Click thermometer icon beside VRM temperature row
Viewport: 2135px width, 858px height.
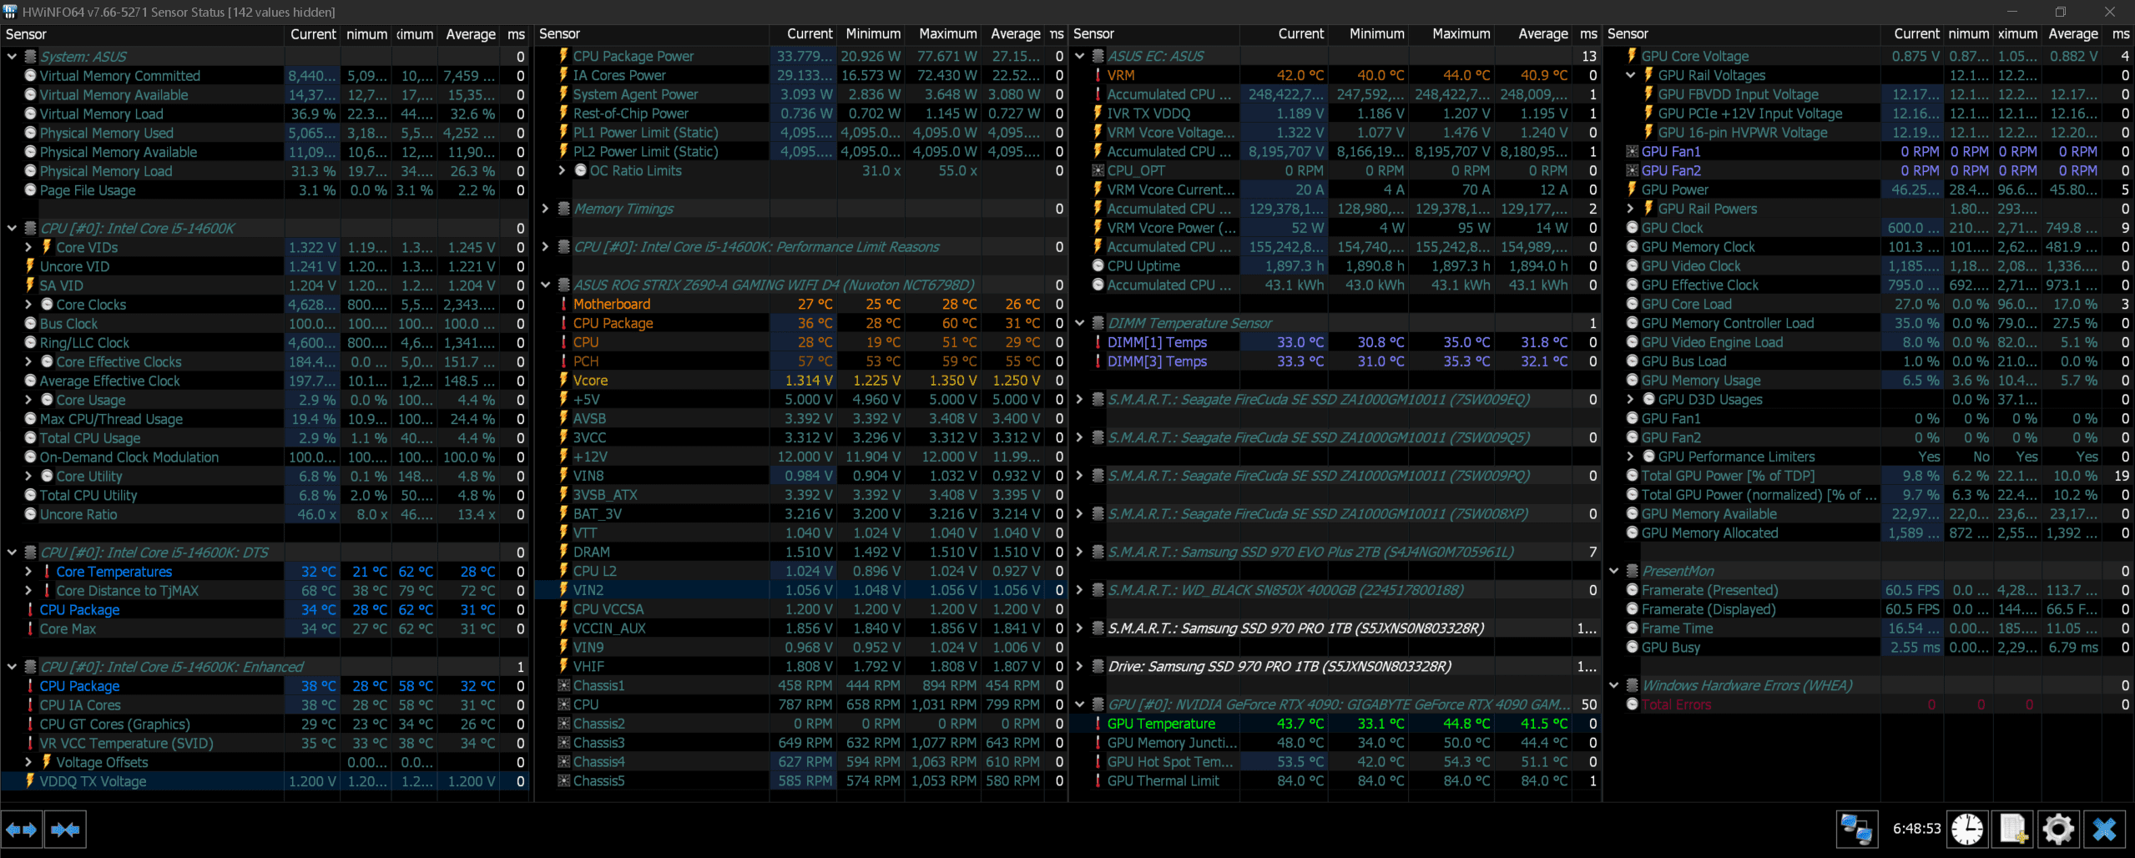(x=1098, y=75)
